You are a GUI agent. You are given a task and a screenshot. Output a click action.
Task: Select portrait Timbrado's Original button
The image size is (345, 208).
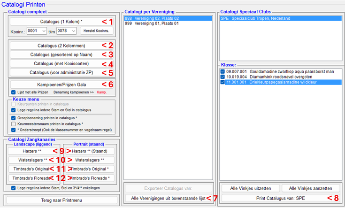coord(91,169)
